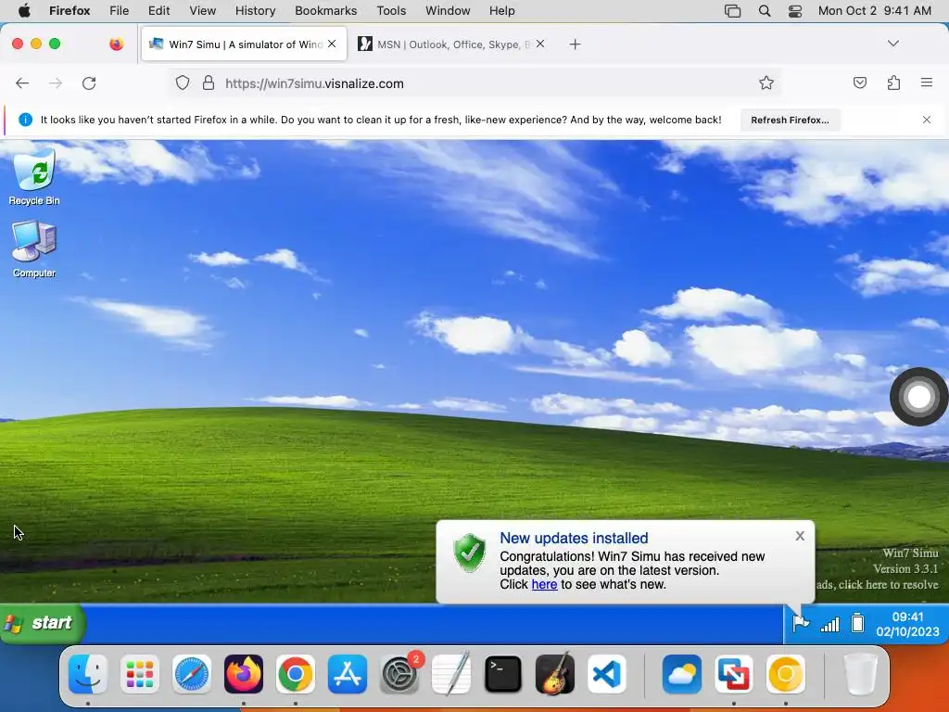The height and width of the screenshot is (712, 949).
Task: Follow the 'here' link in update notification
Action: point(544,584)
